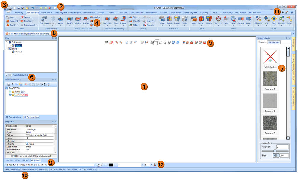Select Mirror in Transform group
Viewport: 298px width, 180px height.
click(x=177, y=20)
